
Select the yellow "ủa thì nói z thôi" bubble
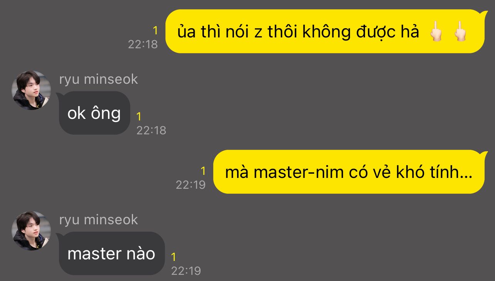(x=325, y=31)
